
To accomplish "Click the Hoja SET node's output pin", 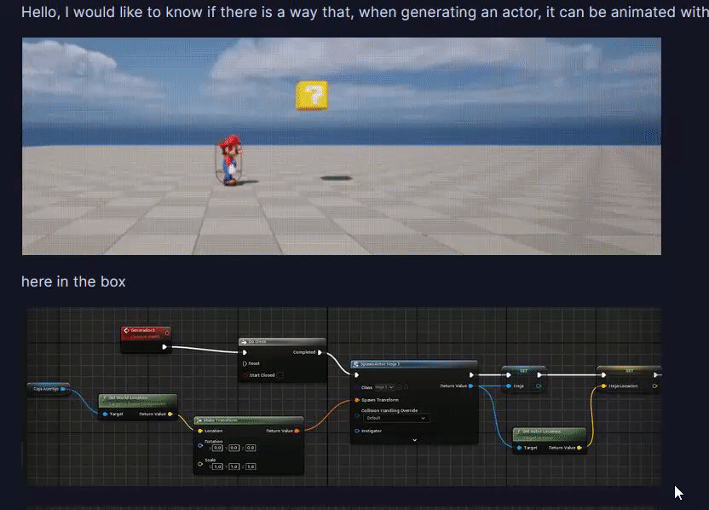I will [539, 386].
